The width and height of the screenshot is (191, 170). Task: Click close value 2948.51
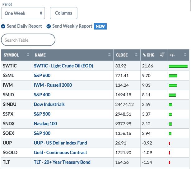pyautogui.click(x=123, y=114)
